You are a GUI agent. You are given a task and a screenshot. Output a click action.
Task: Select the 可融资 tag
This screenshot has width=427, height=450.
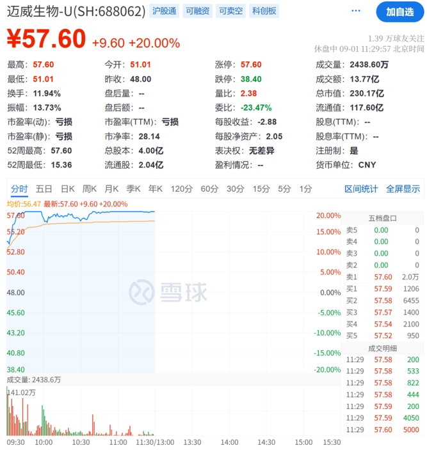[197, 11]
